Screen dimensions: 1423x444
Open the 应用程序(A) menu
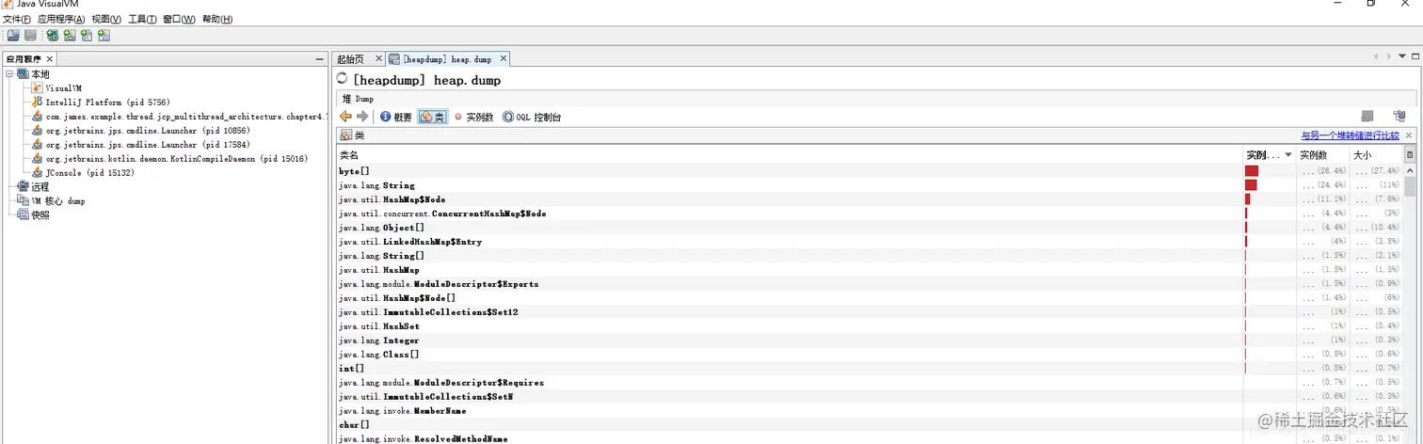click(x=60, y=19)
